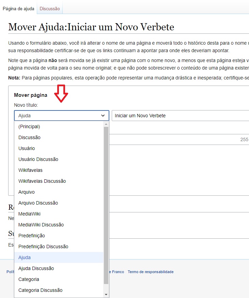Choose Categoria namespace option
This screenshot has width=249, height=298.
pyautogui.click(x=29, y=279)
